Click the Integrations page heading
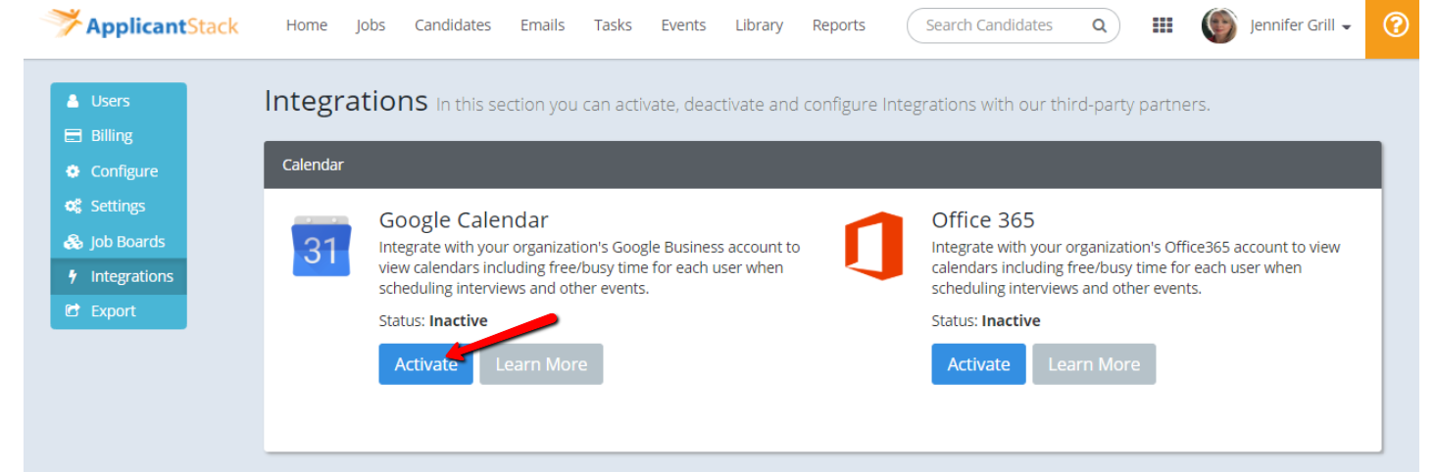 [x=346, y=101]
